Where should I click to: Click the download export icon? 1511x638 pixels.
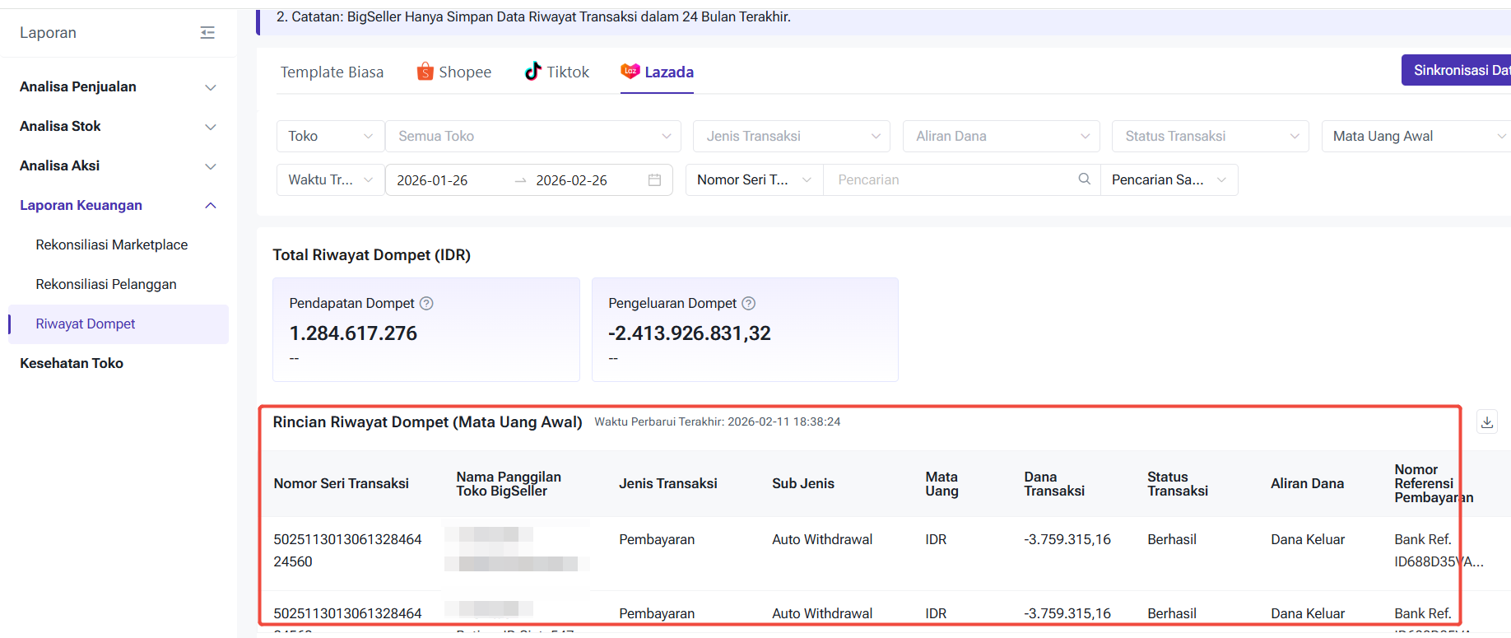1486,422
